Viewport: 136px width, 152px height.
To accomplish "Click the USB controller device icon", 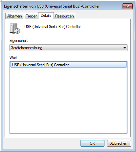I will tap(15, 28).
